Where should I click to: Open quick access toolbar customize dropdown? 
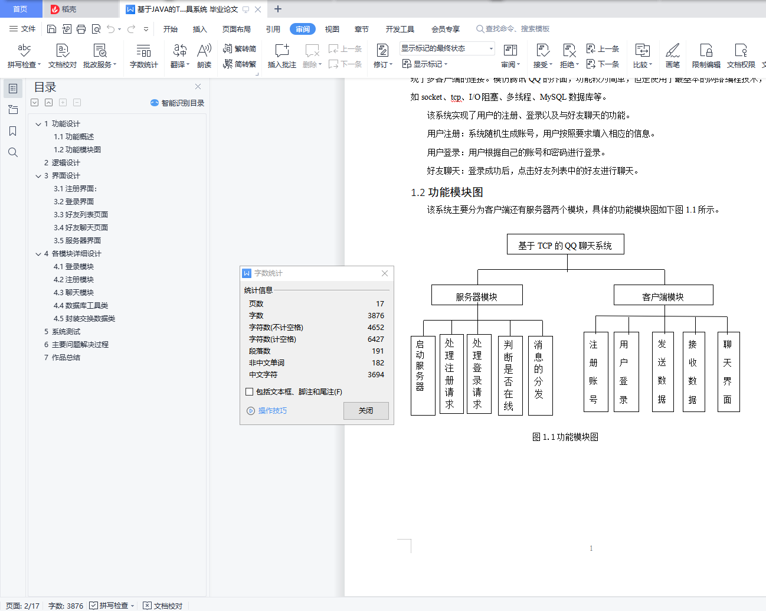click(146, 29)
